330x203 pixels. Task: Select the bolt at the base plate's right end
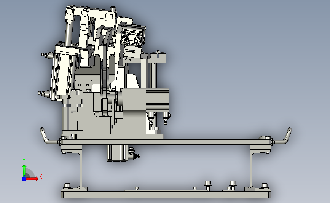pyautogui.click(x=265, y=186)
